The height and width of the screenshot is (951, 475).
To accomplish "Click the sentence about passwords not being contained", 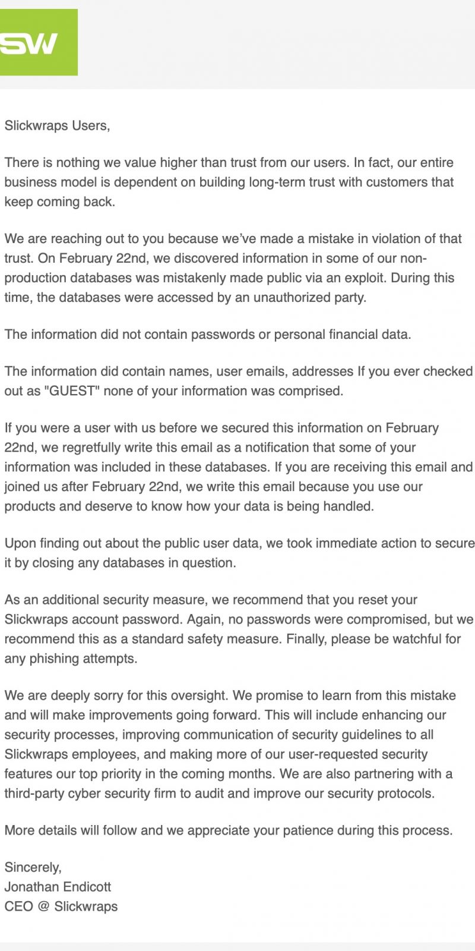I will tap(207, 334).
